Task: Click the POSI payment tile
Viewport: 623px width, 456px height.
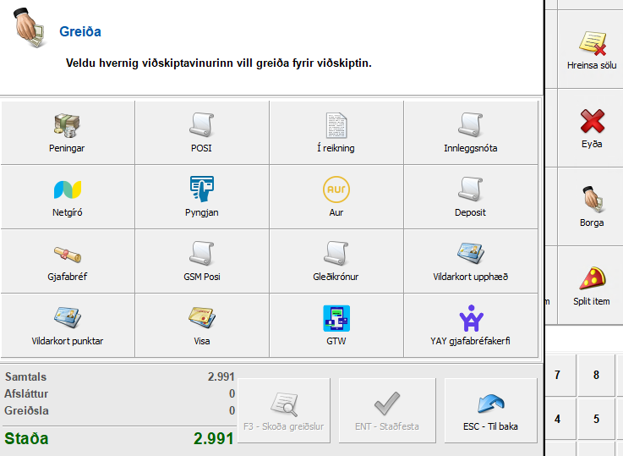Action: point(201,133)
